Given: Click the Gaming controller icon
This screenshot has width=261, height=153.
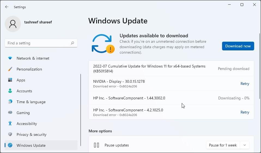Looking at the screenshot, I should (x=10, y=112).
